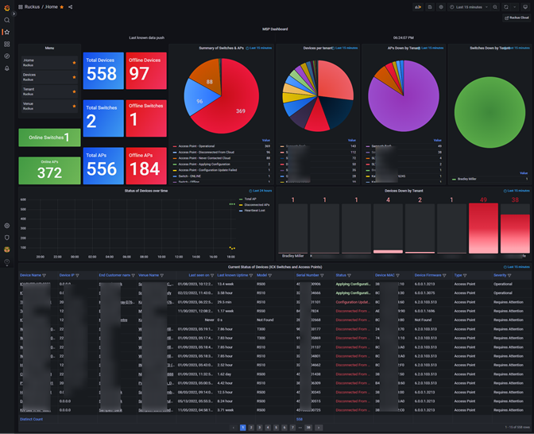Click the Add panel icon

pyautogui.click(x=418, y=7)
